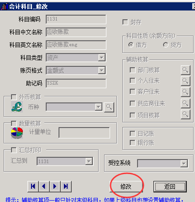Tick the 个人往来 checkbox
The width and height of the screenshot is (195, 202).
click(x=132, y=80)
